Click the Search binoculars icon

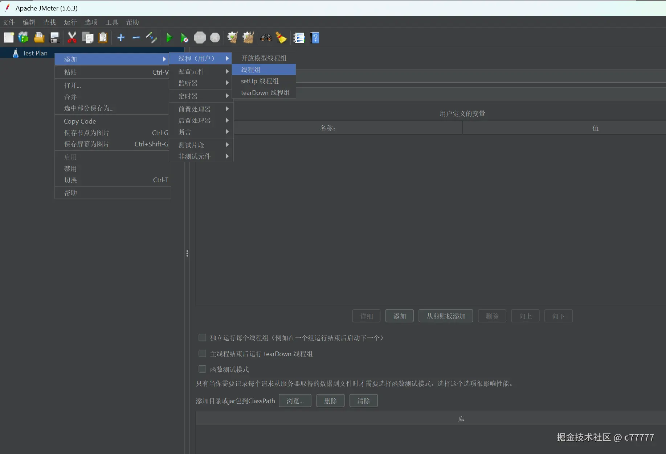266,38
